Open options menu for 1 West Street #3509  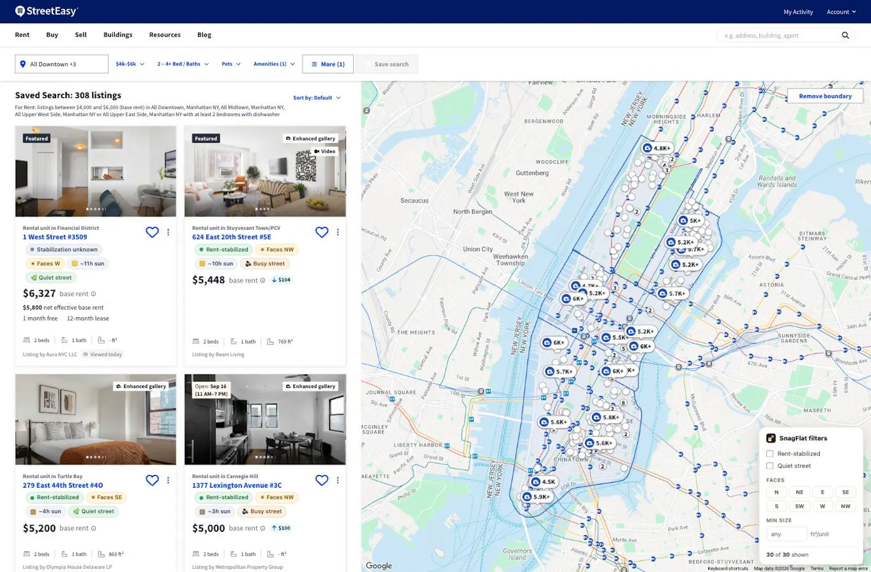(168, 232)
